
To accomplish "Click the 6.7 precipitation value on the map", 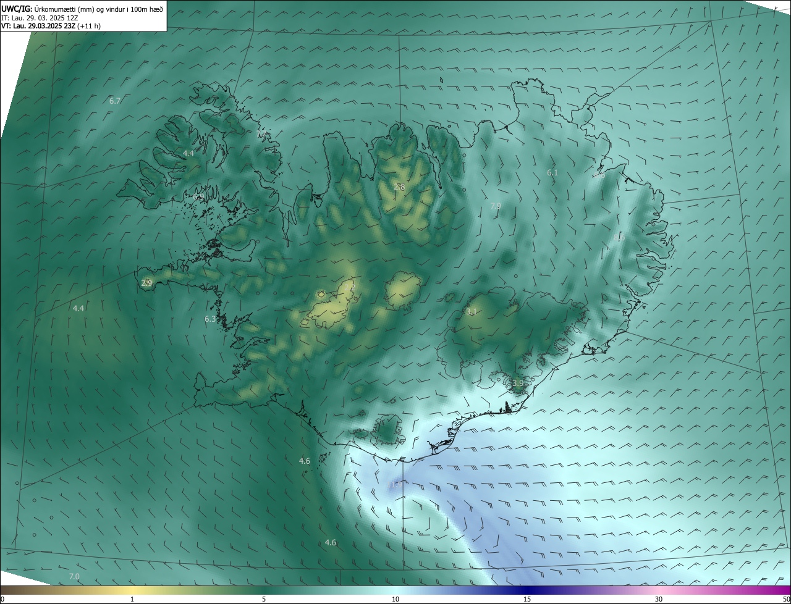I will (115, 101).
